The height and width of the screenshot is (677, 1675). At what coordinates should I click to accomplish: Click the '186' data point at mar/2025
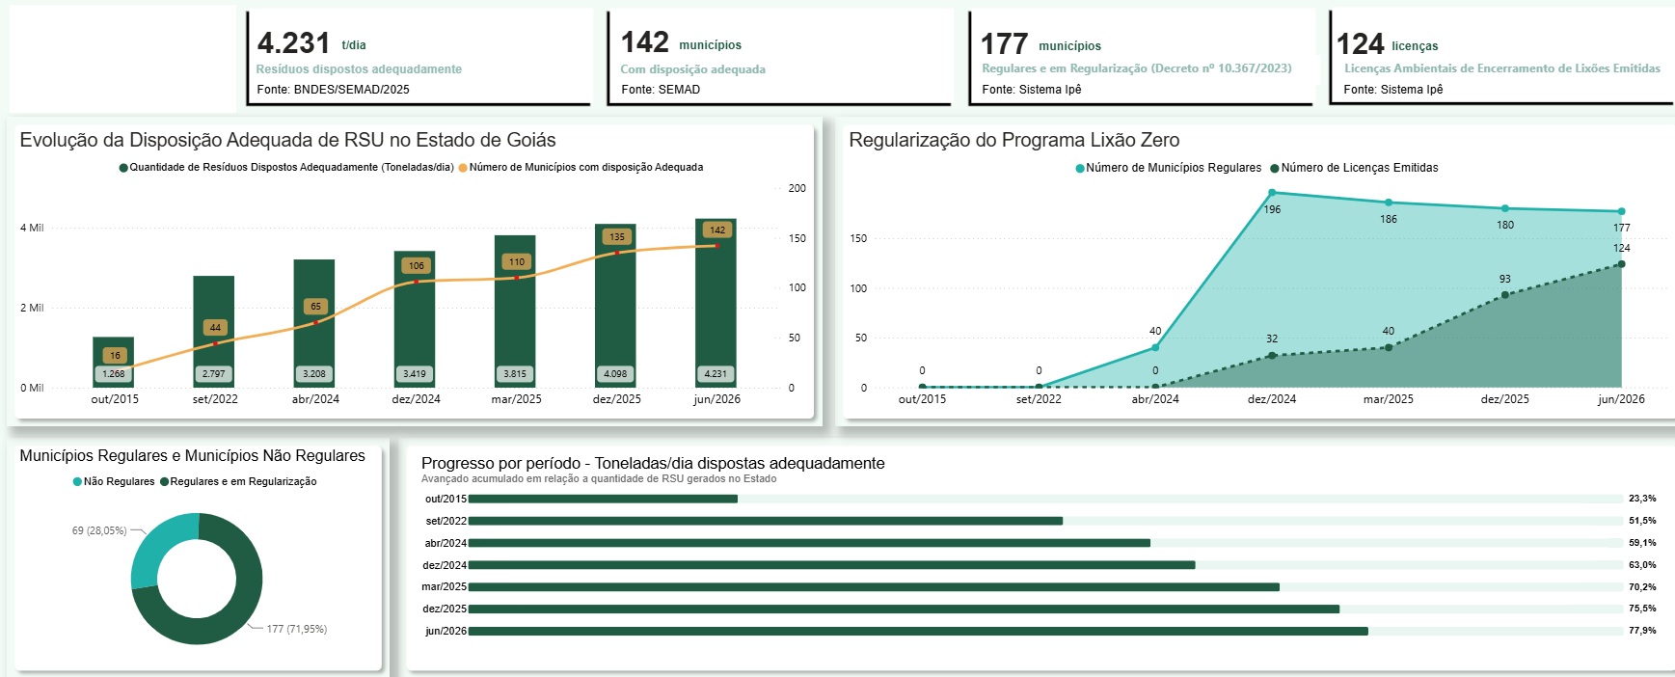click(1389, 203)
